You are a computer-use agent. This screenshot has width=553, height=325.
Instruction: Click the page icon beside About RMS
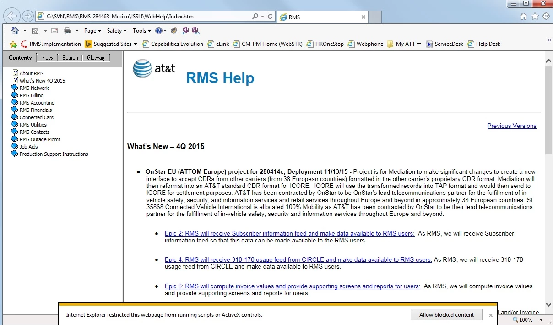point(16,73)
